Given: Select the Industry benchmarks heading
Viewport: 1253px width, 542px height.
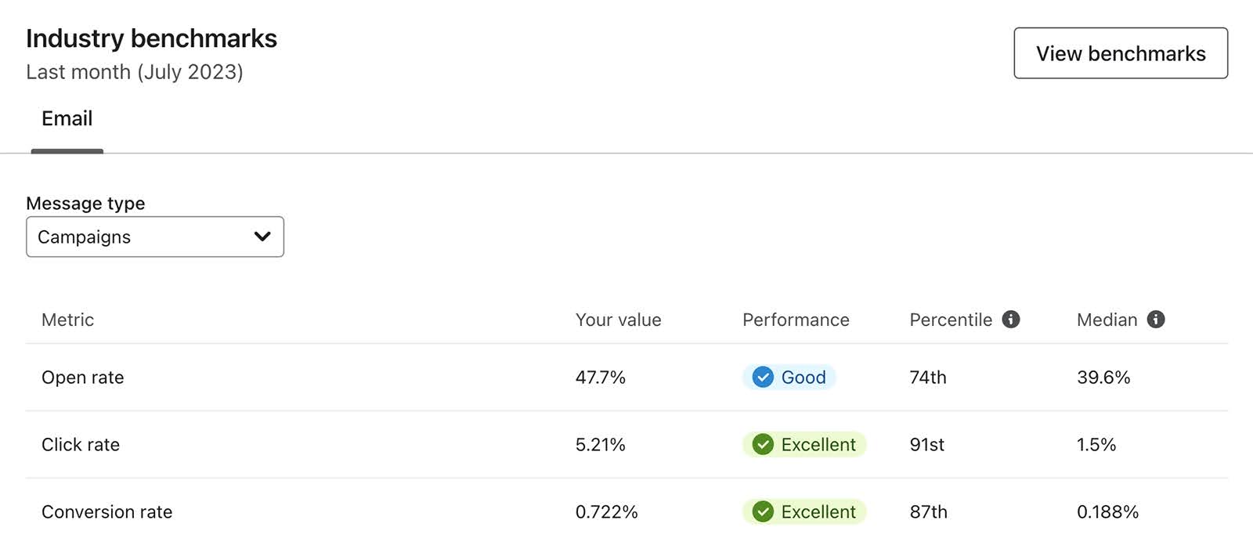Looking at the screenshot, I should click(x=151, y=38).
